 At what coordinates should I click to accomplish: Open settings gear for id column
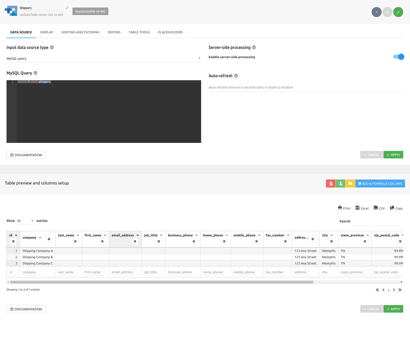[13, 241]
